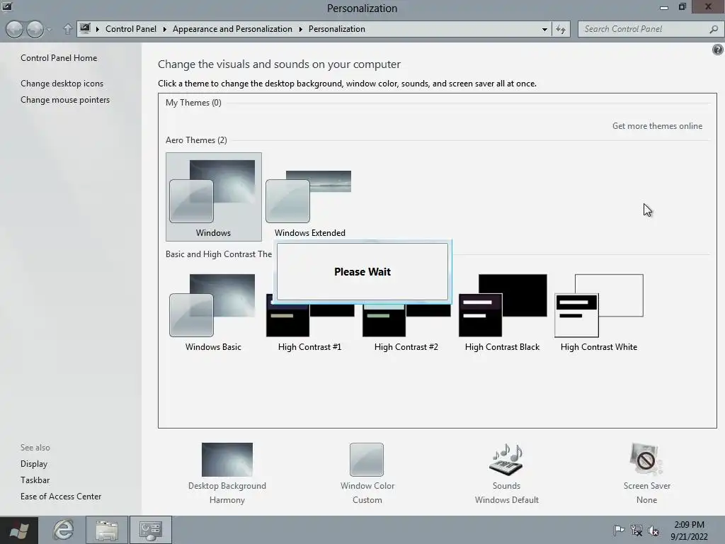
Task: Open Display under See also
Action: (x=34, y=463)
